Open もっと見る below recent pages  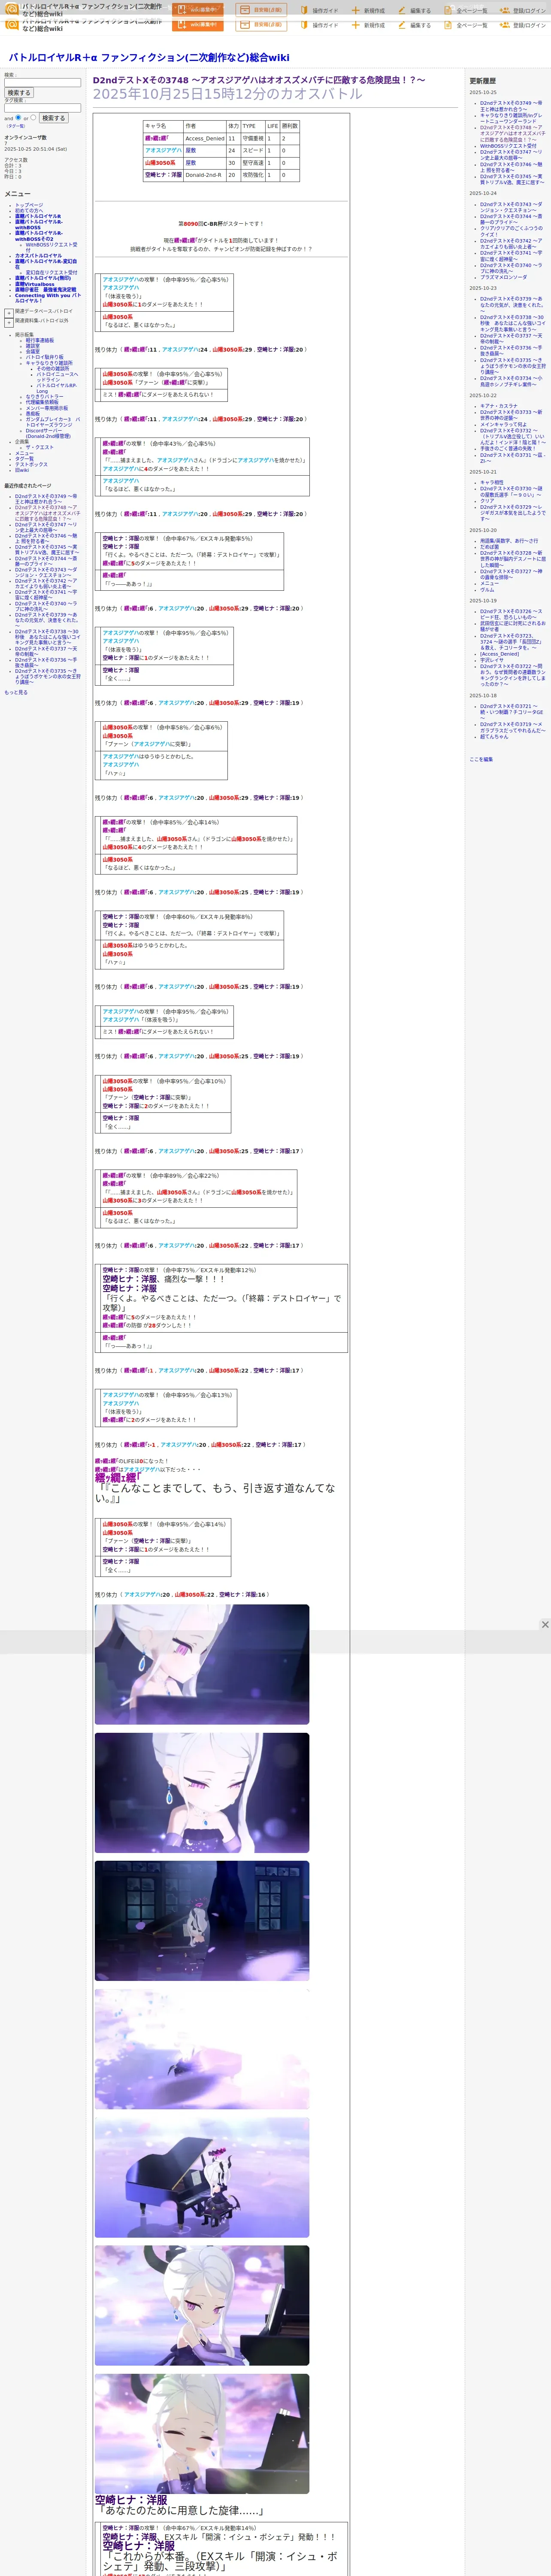(x=16, y=692)
